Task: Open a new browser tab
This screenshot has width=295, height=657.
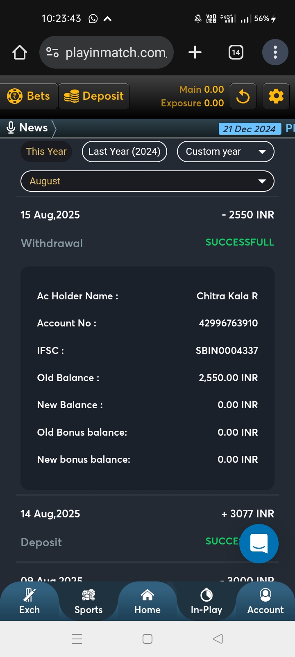Action: 195,52
